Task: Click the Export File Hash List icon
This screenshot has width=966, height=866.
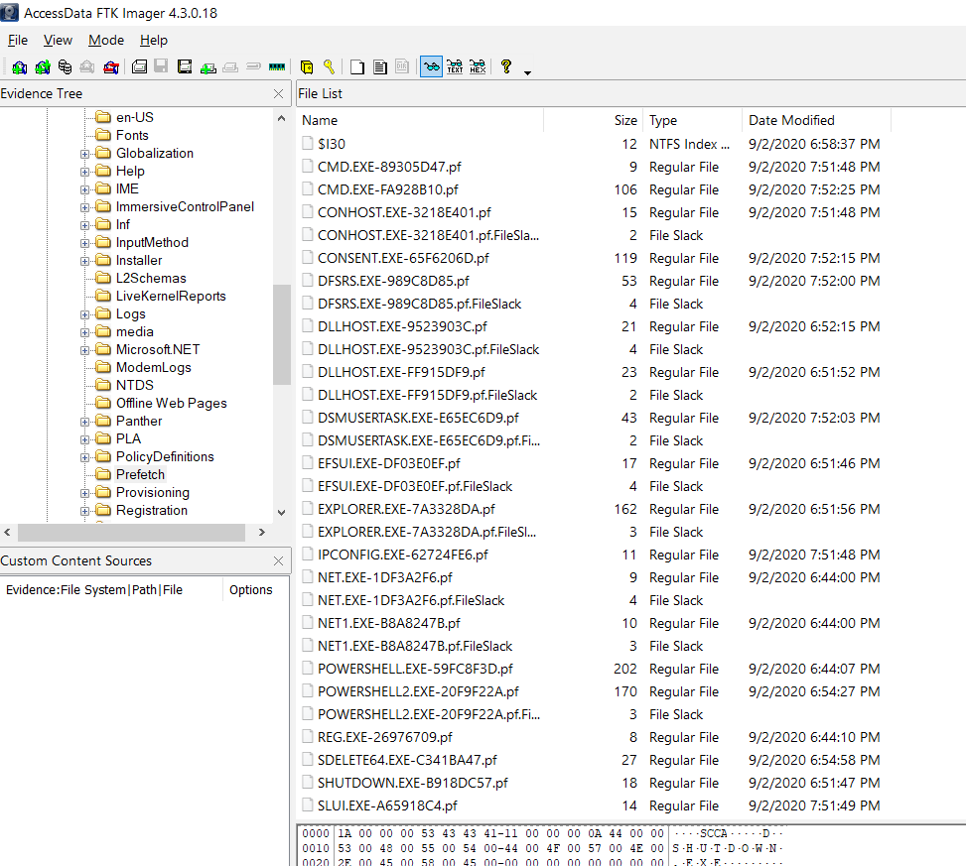Action: [380, 67]
